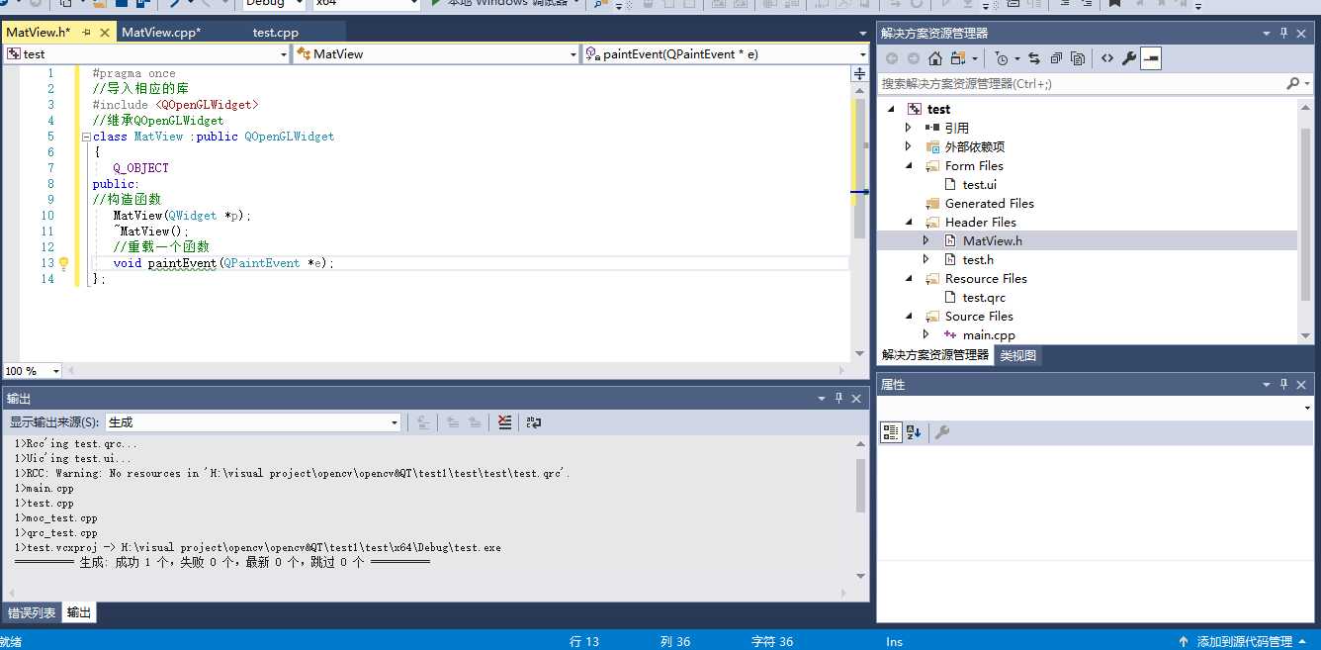Toggle Preview Selected Items icon
This screenshot has width=1321, height=650.
pos(1151,58)
